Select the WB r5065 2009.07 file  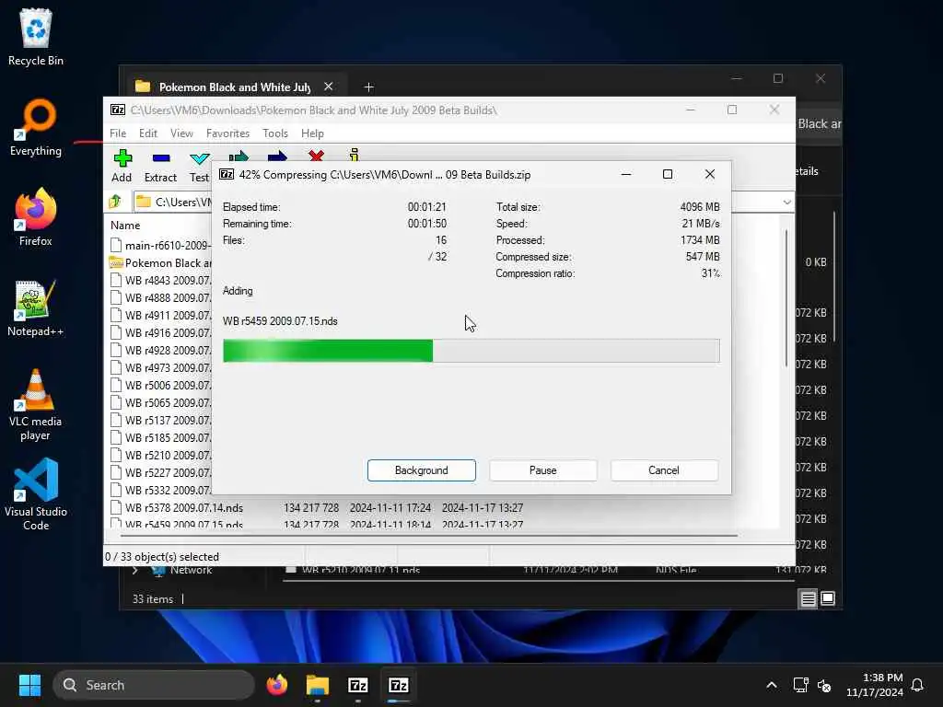[160, 402]
